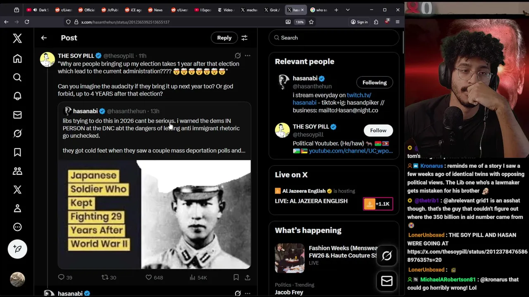The height and width of the screenshot is (297, 529).
Task: Go back with Post arrow
Action: pyautogui.click(x=44, y=38)
